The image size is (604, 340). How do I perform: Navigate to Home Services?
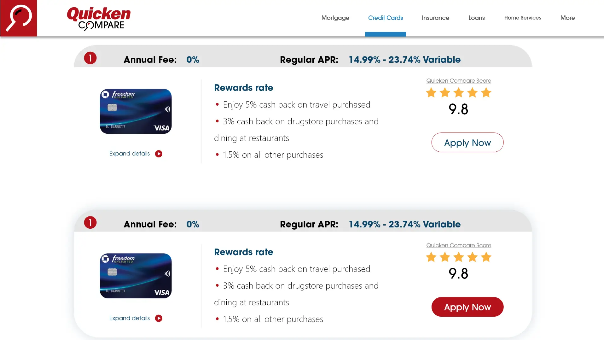click(x=522, y=18)
